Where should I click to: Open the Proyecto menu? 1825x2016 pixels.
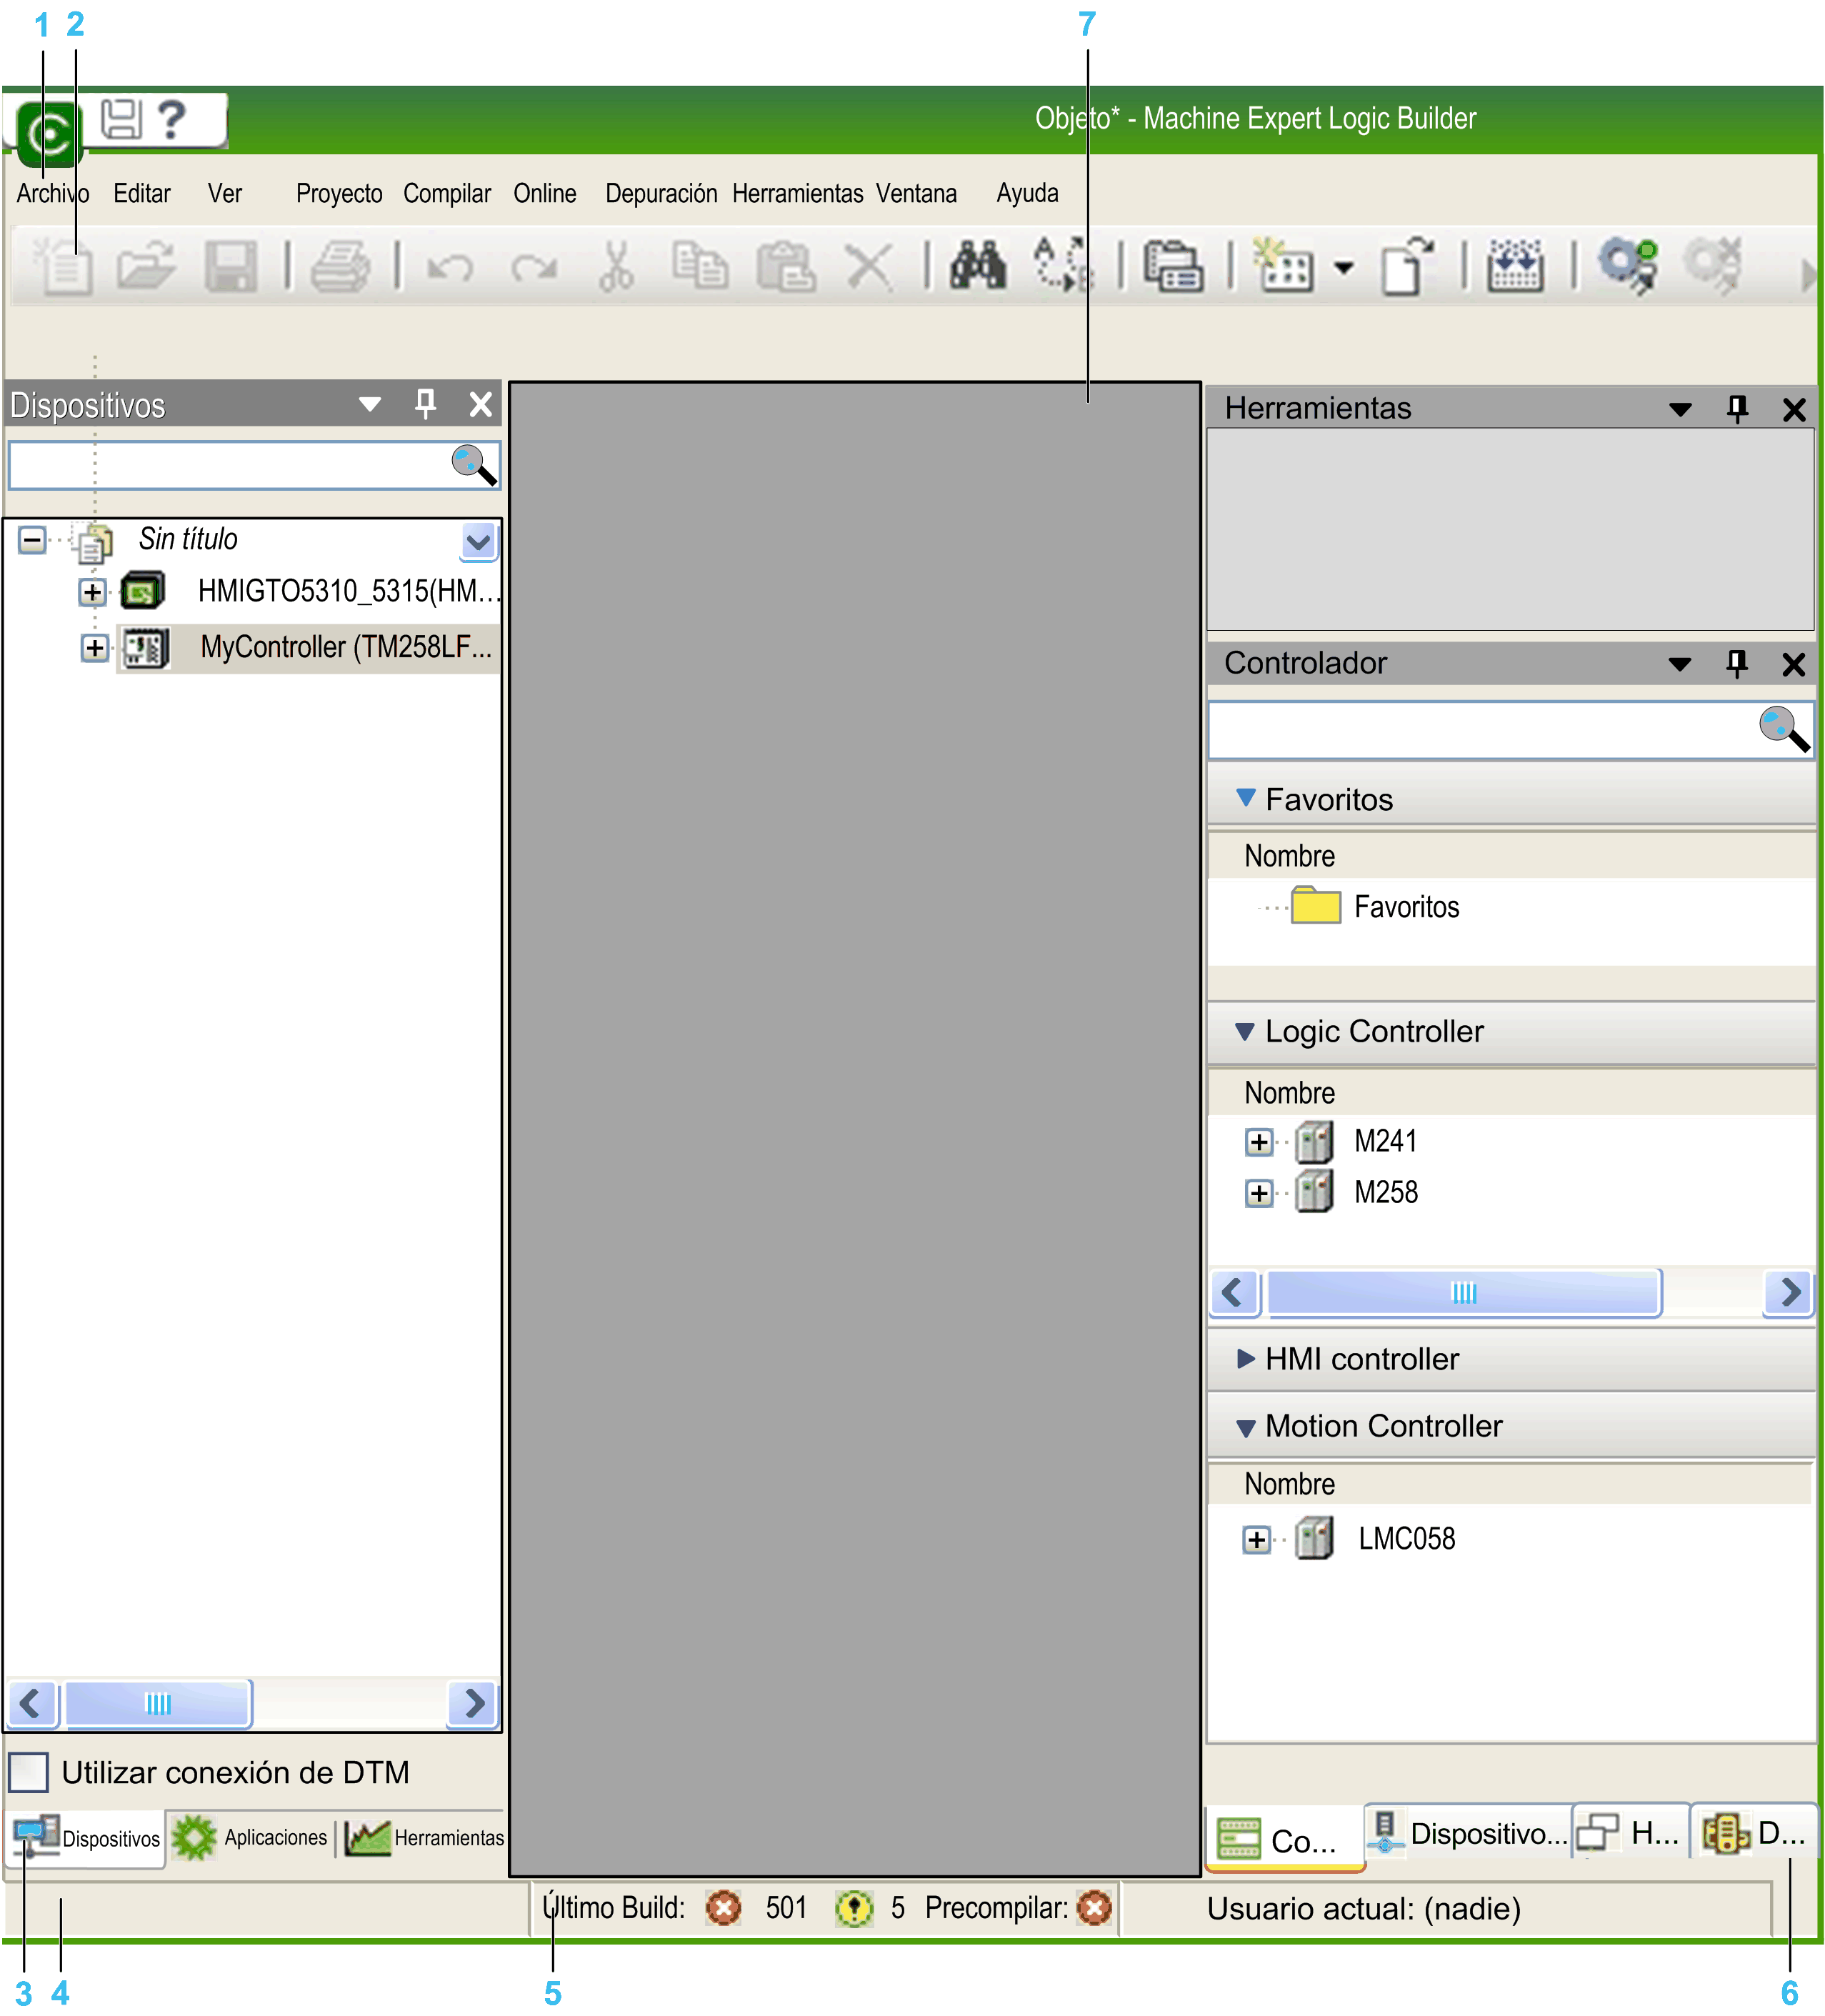(x=339, y=193)
